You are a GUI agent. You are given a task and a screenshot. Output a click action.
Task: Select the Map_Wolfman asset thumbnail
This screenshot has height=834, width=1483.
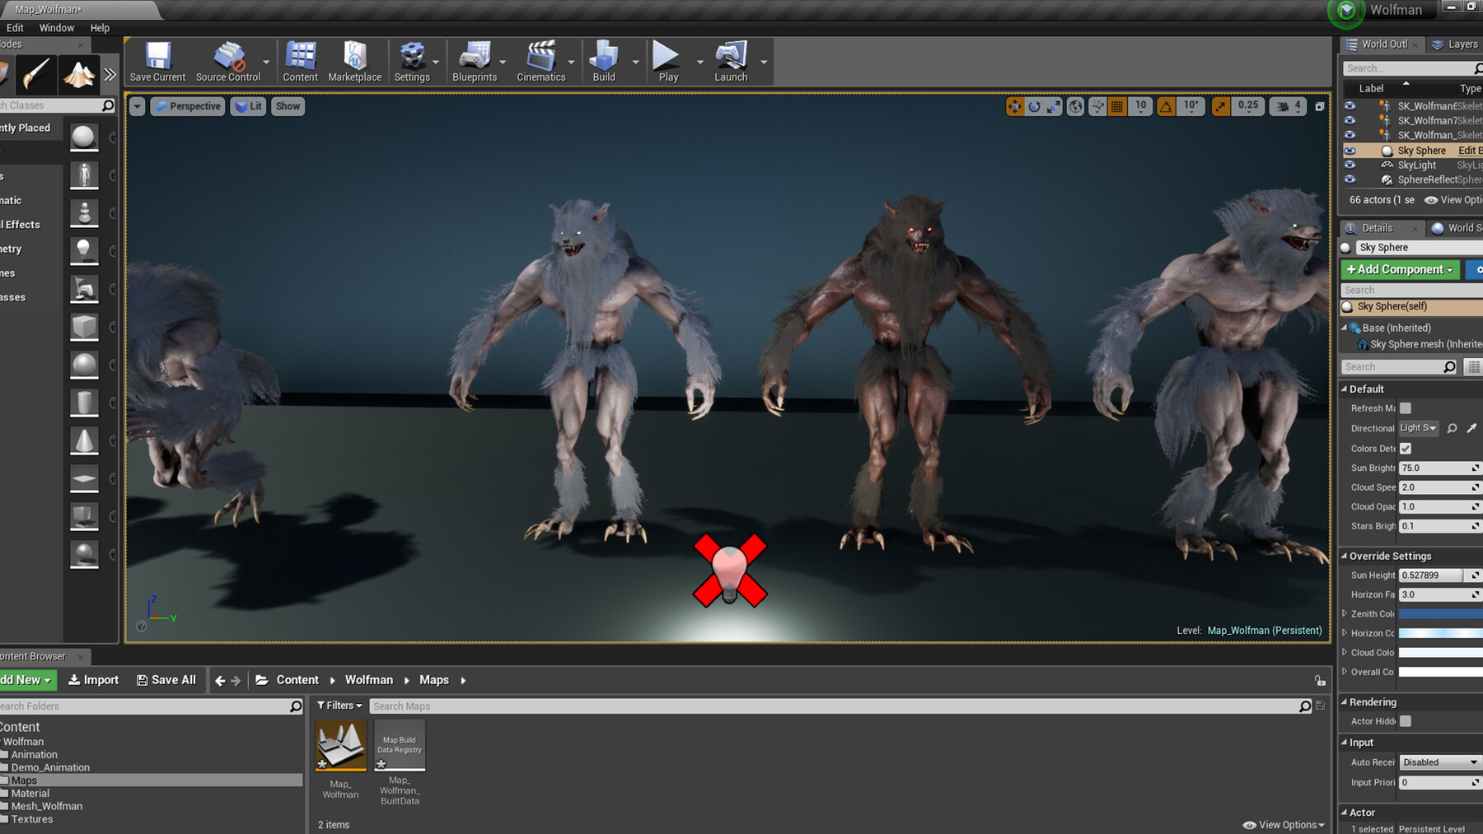(x=340, y=746)
